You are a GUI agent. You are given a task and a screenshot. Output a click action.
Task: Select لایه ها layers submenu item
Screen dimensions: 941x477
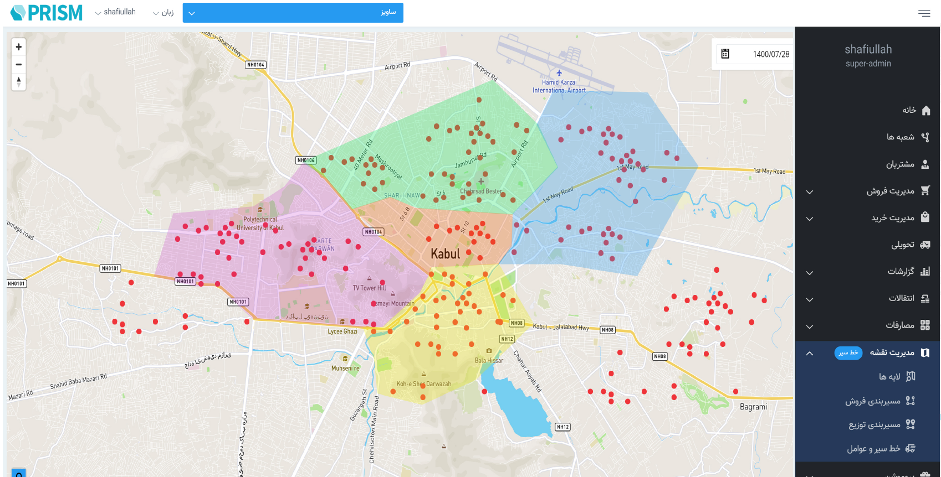[x=896, y=377]
